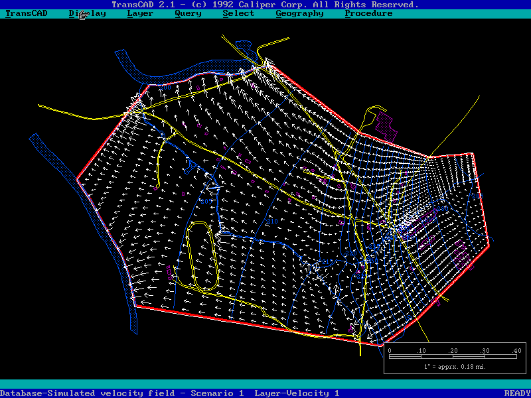Click the 200 contour label near top river

[165, 87]
